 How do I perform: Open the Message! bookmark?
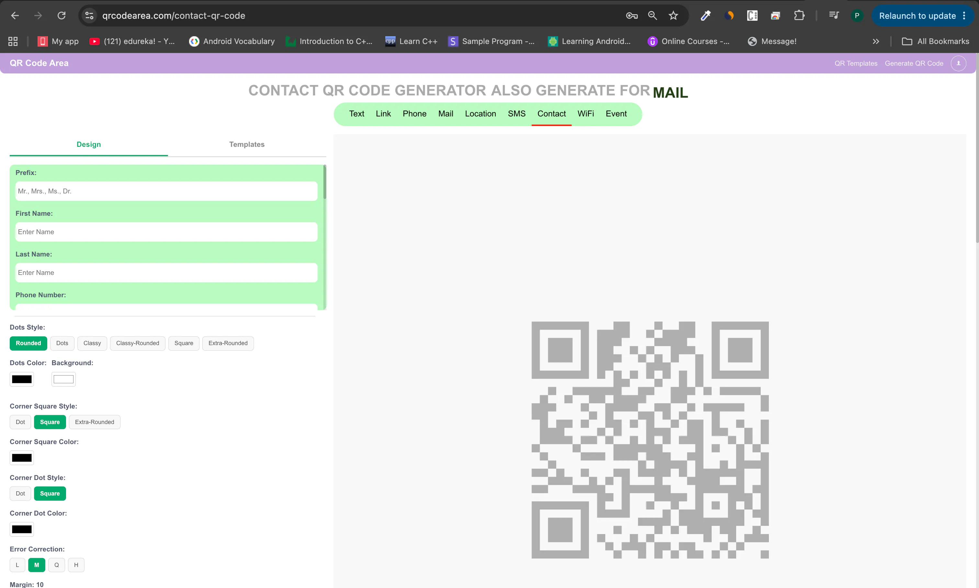(771, 41)
